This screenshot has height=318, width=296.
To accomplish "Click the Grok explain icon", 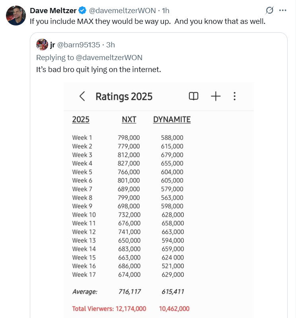I will point(270,10).
